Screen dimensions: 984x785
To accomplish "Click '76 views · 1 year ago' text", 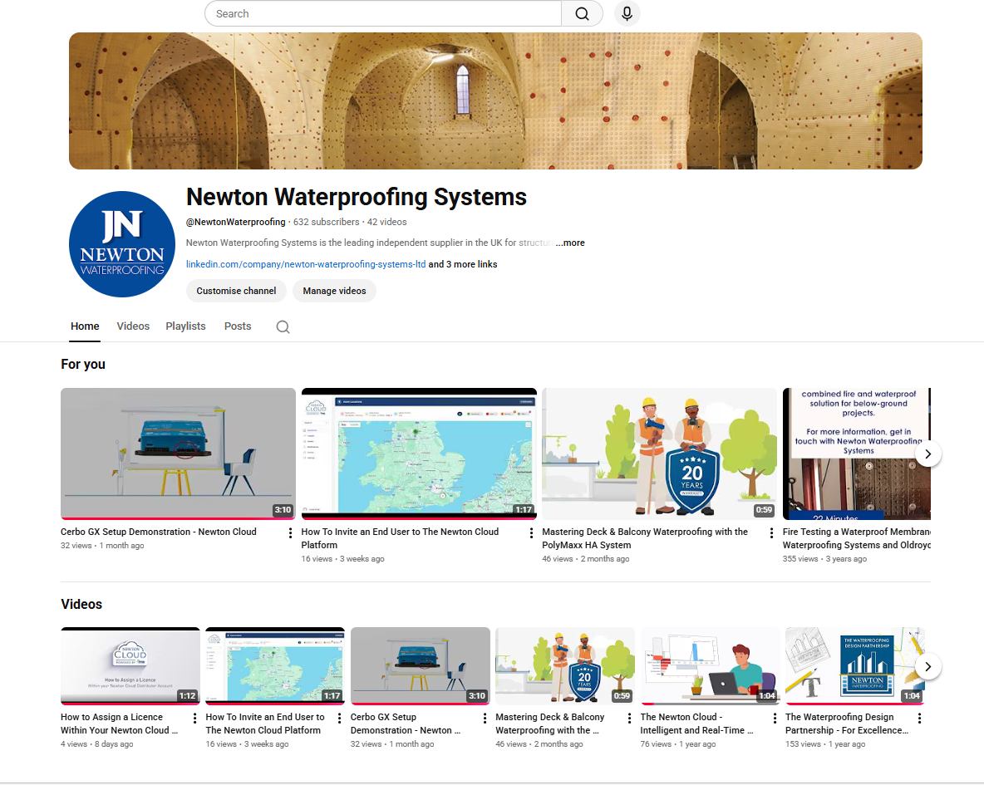I will click(678, 744).
